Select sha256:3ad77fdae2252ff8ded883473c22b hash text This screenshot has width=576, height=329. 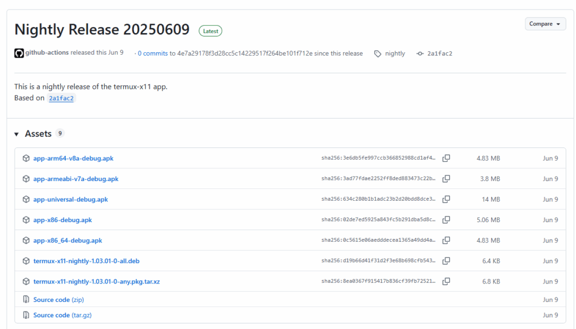tap(379, 178)
